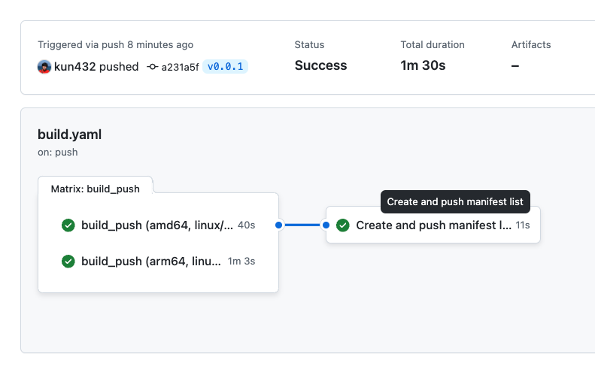Click the 40s duration of amd64 job
Screen dimensions: 595x378
pyautogui.click(x=246, y=225)
